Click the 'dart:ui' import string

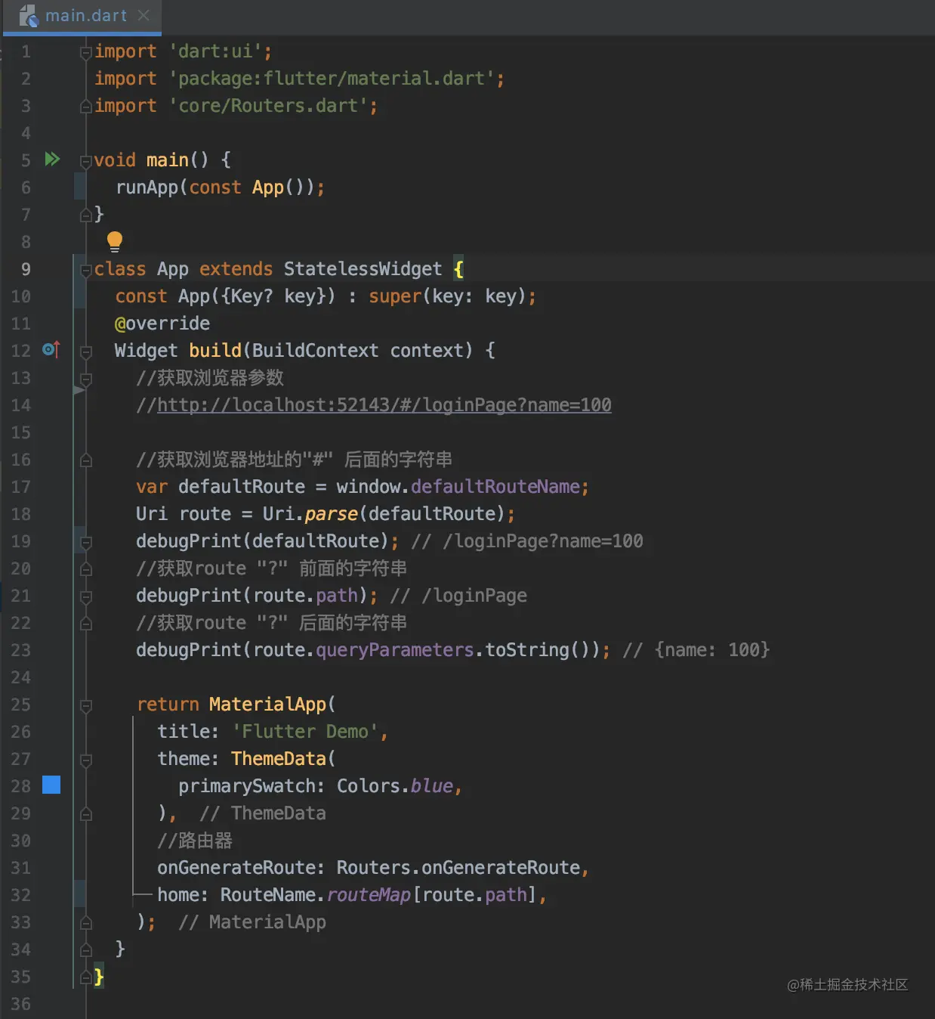[214, 51]
